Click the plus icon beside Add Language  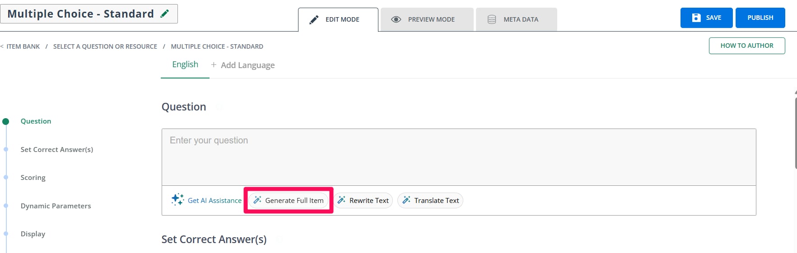(214, 65)
